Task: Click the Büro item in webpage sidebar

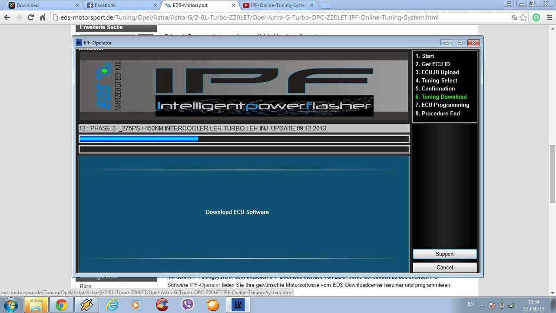Action: (x=86, y=286)
